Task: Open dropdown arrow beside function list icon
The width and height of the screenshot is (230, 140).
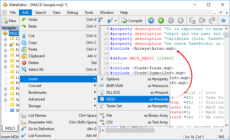Action: [116, 21]
